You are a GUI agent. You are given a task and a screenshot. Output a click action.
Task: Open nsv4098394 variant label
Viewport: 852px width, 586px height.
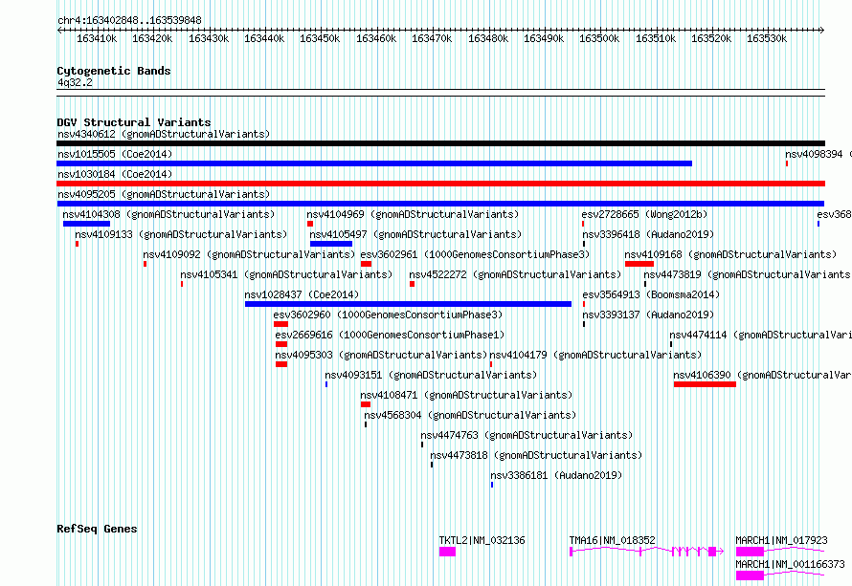click(818, 154)
